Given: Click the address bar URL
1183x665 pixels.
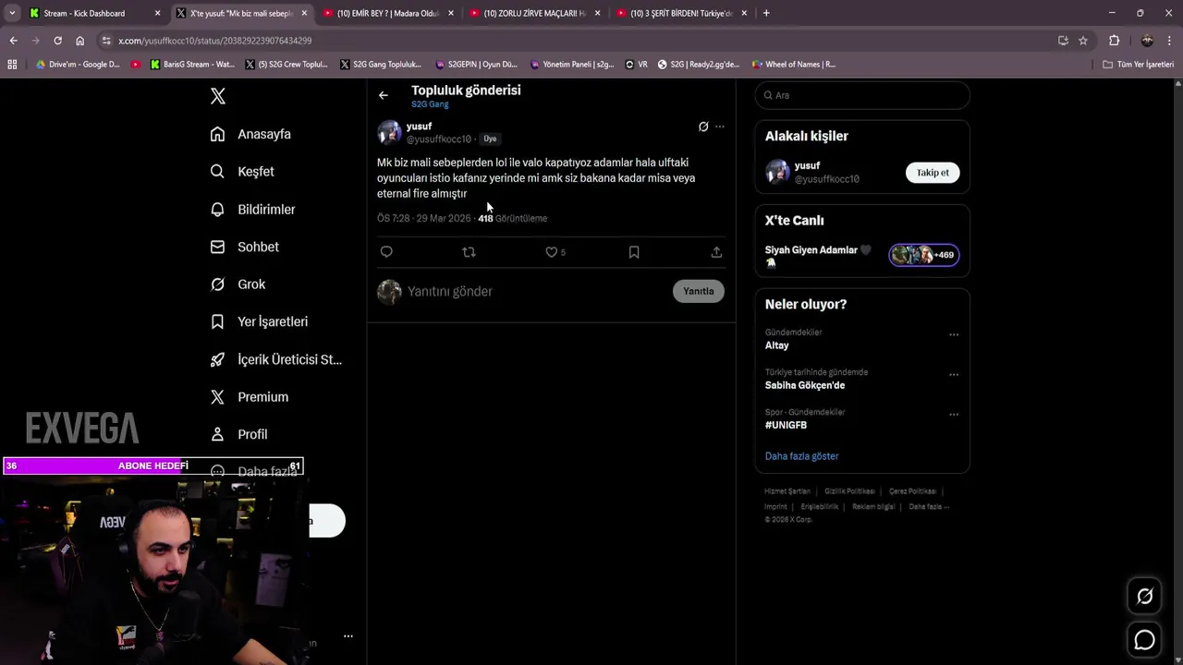Looking at the screenshot, I should click(x=214, y=41).
